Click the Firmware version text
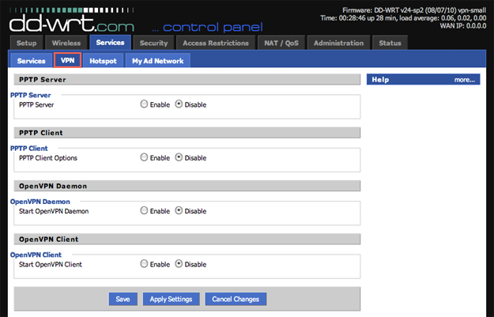 coord(414,10)
